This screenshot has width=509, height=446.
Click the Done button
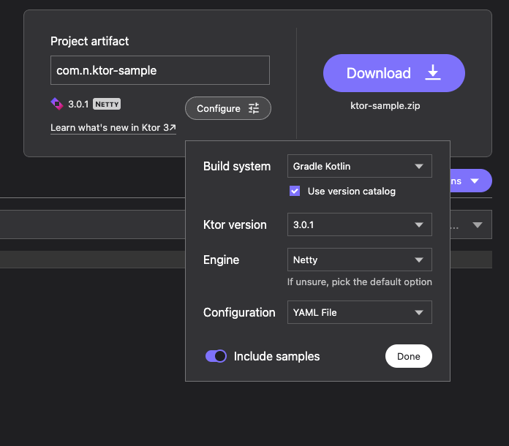tap(408, 356)
